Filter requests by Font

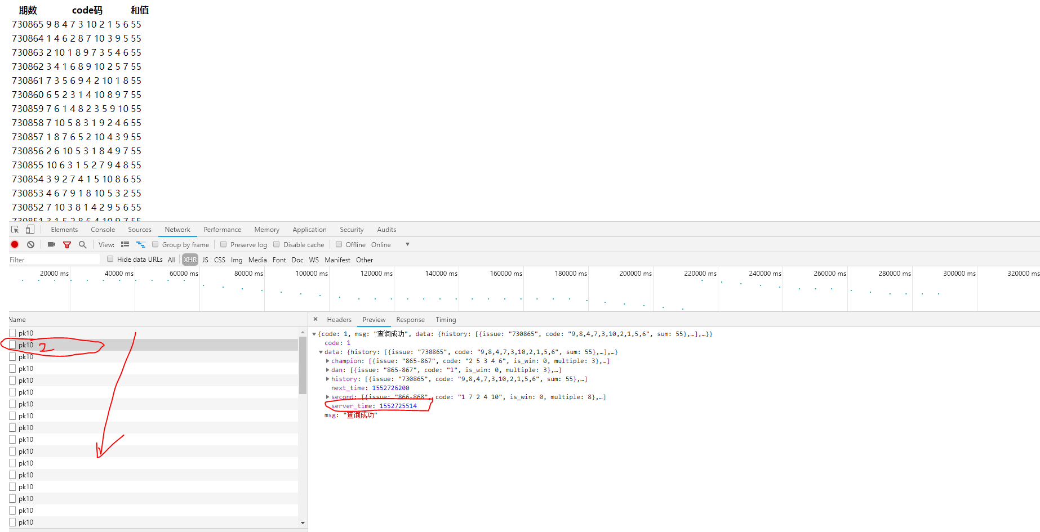[x=279, y=260]
